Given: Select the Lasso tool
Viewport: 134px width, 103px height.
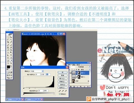Looking at the screenshot, I should (8, 40).
